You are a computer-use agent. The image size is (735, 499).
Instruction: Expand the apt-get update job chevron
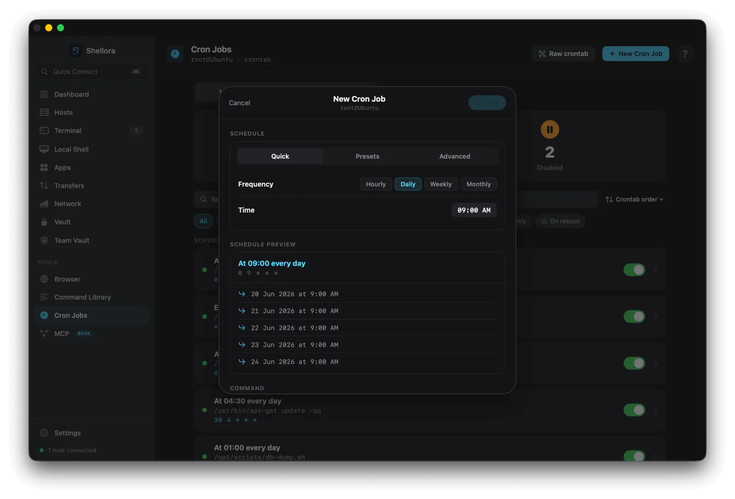pos(655,410)
